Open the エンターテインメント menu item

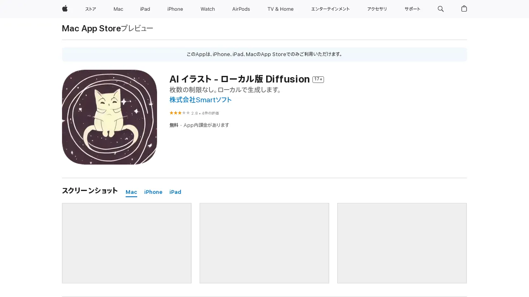(x=330, y=9)
